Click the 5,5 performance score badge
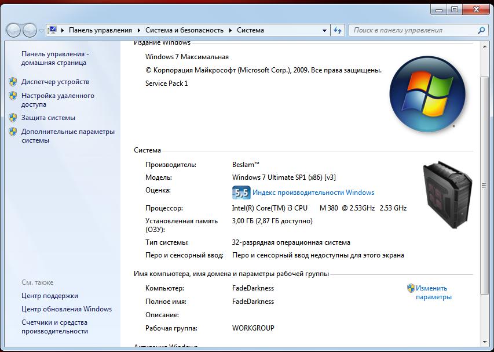494x352 pixels. click(241, 193)
